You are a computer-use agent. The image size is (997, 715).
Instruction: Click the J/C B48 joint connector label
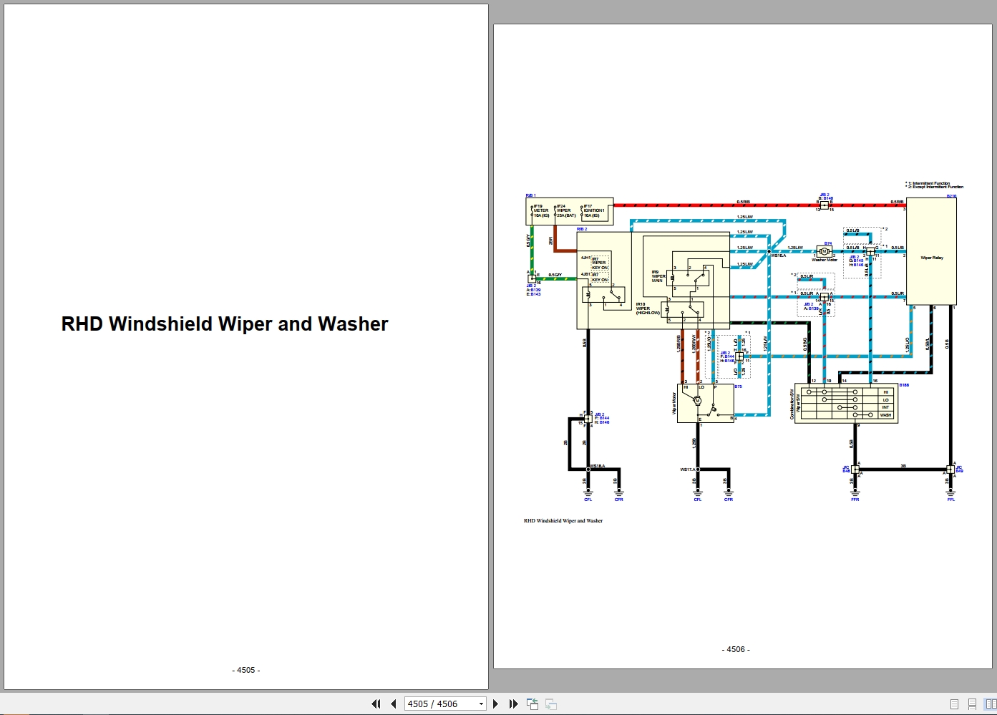pos(846,470)
